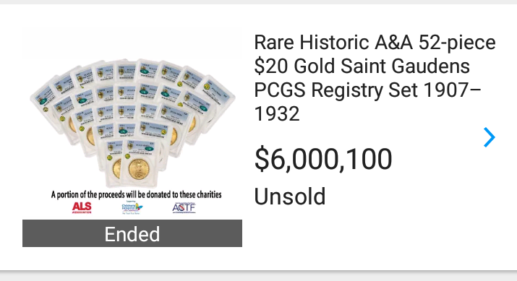Click the charity proceeds donation caption
Viewport: 517px width, 281px height.
tap(136, 195)
